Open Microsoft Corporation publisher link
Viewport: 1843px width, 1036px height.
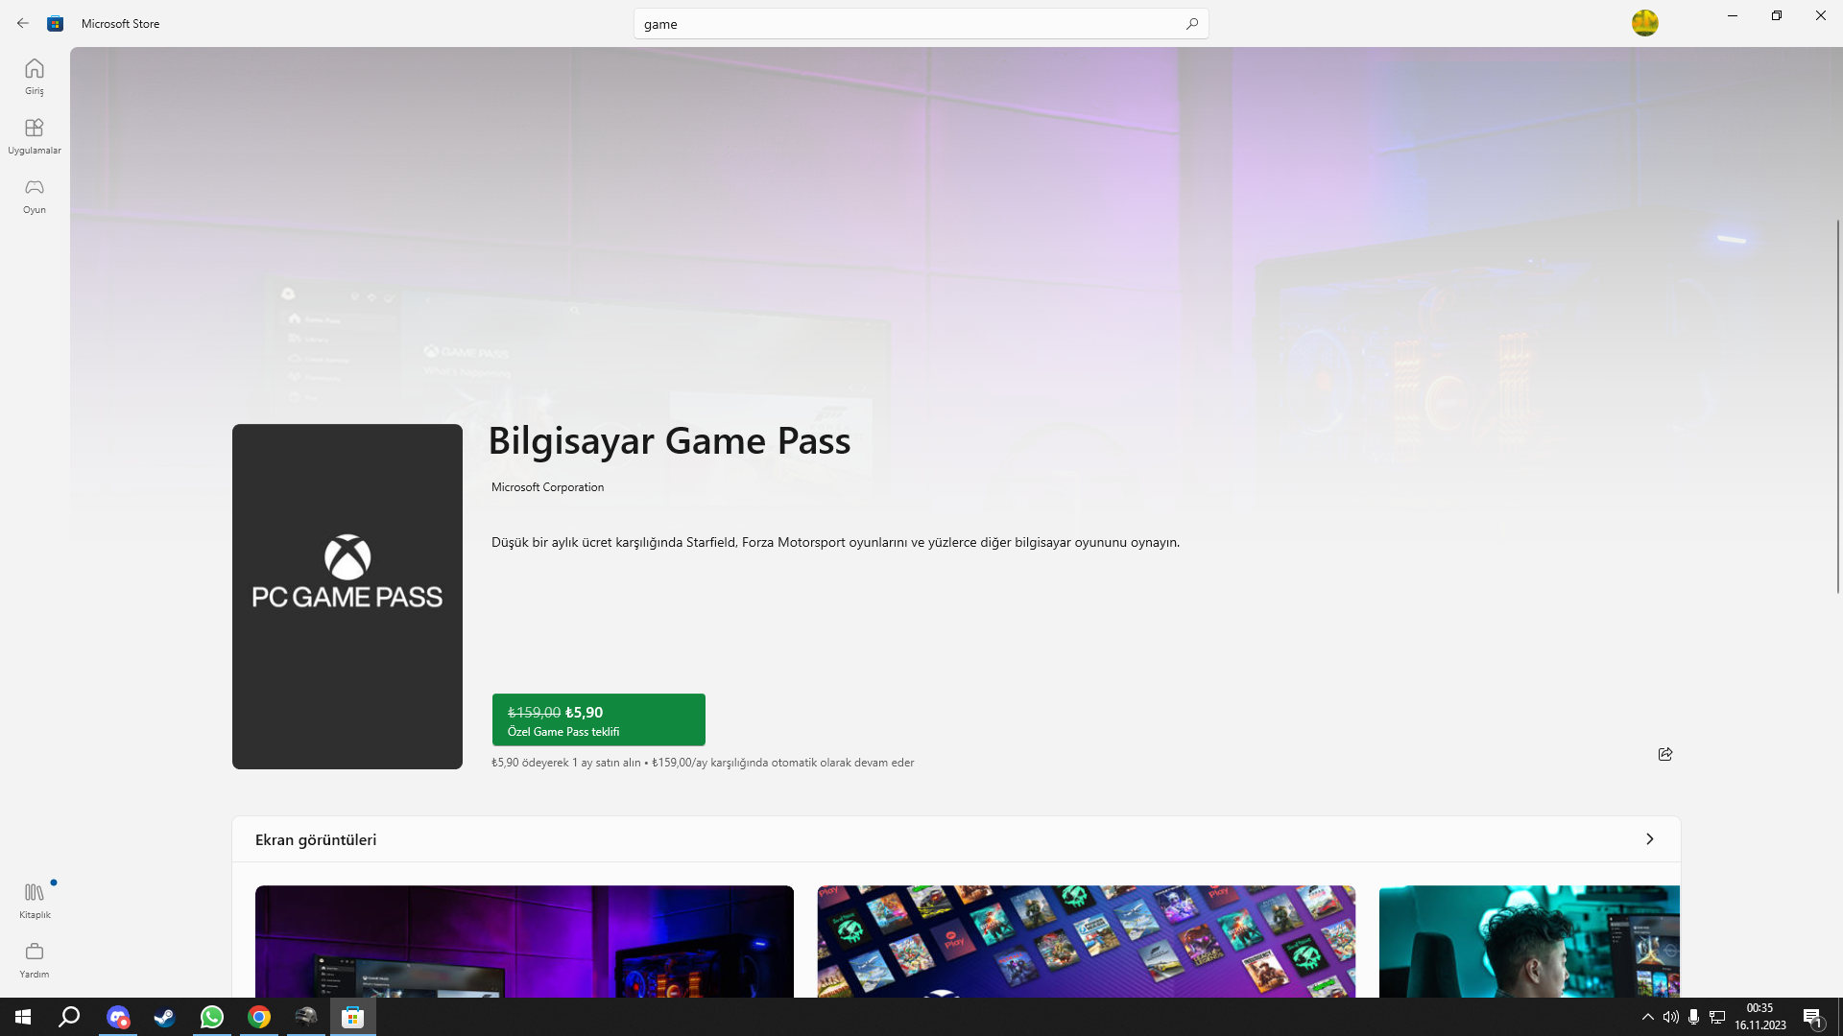(x=547, y=487)
